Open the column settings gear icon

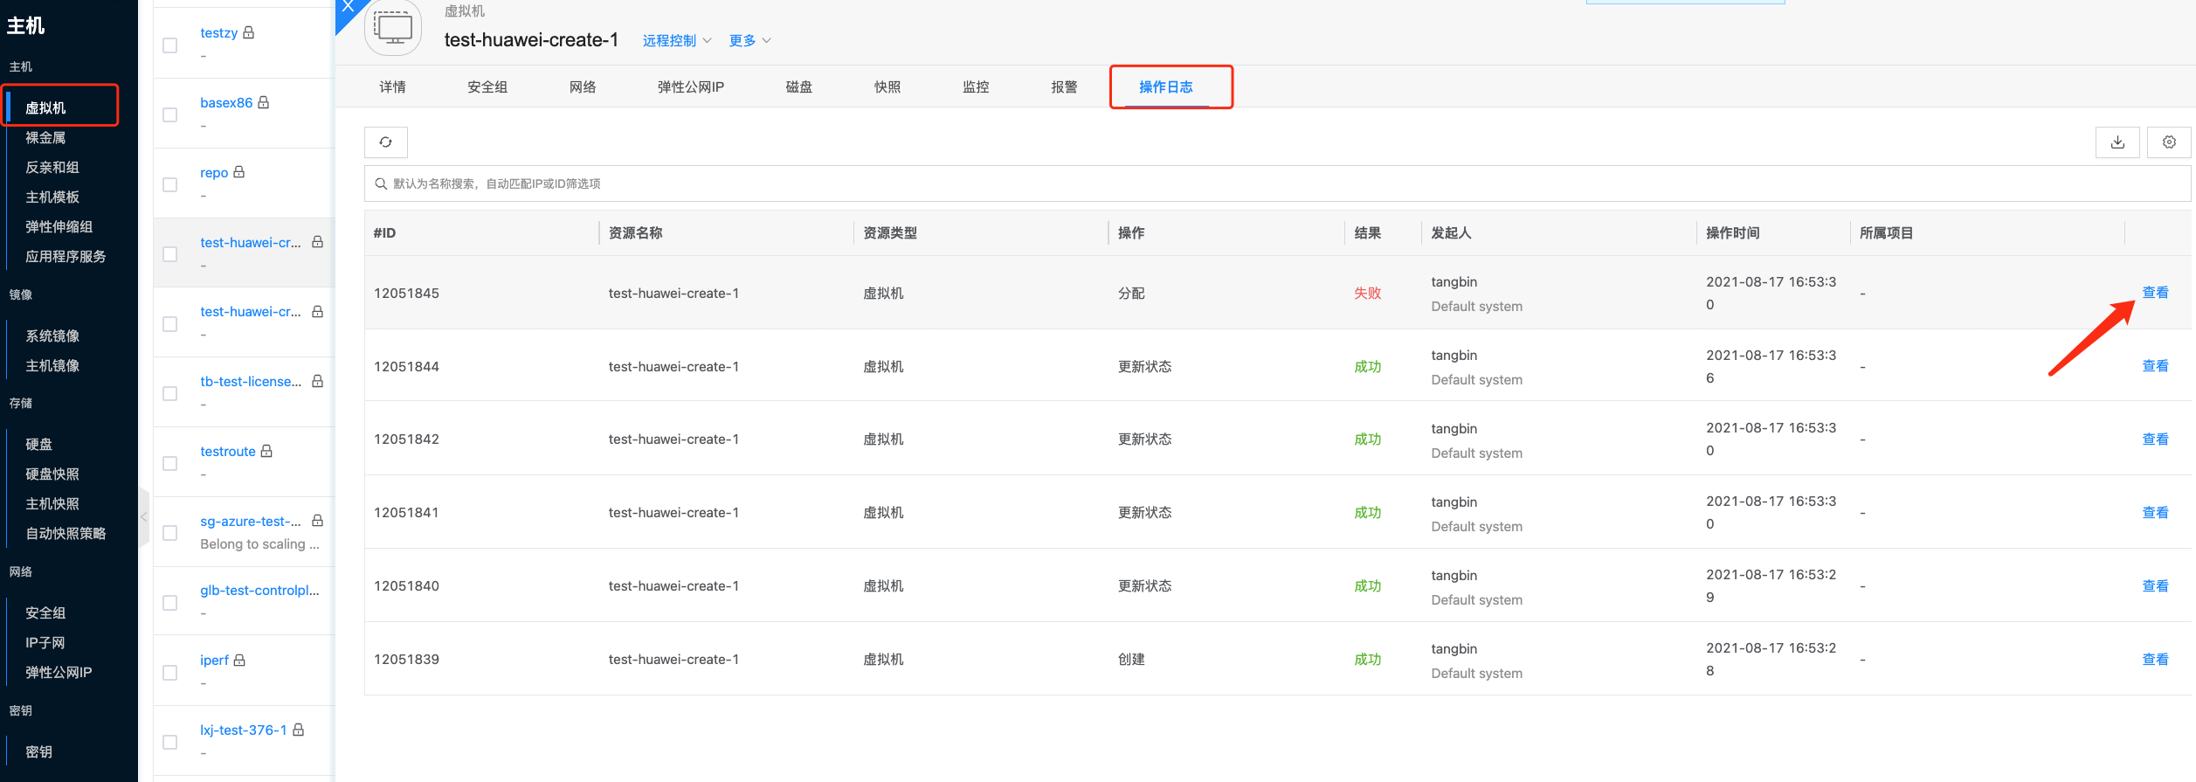[2168, 142]
